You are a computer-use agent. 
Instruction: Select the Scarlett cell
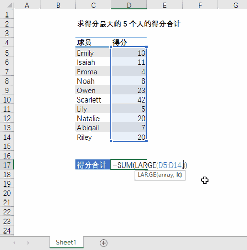pos(93,99)
